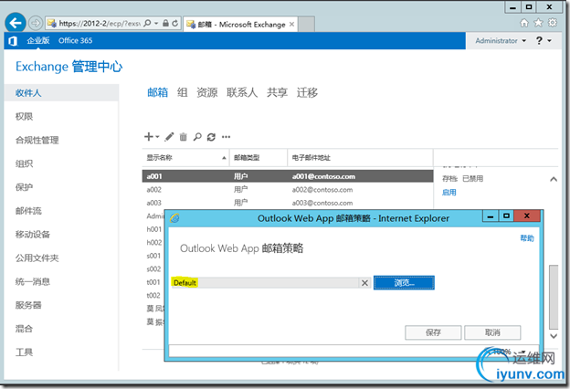Click the 启用 archive enable link

tap(449, 193)
